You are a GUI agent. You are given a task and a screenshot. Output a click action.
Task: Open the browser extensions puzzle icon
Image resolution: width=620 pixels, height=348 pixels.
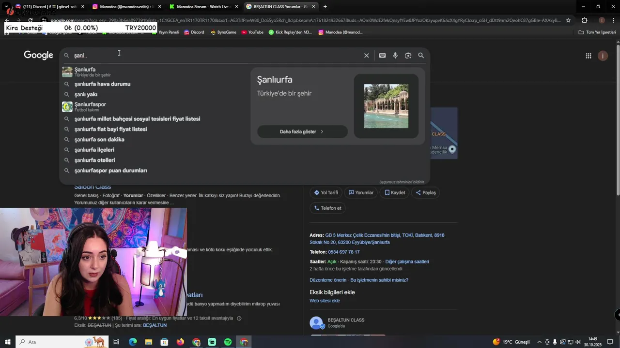click(x=585, y=20)
